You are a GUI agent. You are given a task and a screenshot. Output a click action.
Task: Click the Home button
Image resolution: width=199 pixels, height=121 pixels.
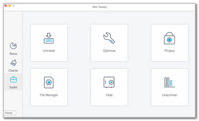pyautogui.click(x=10, y=113)
